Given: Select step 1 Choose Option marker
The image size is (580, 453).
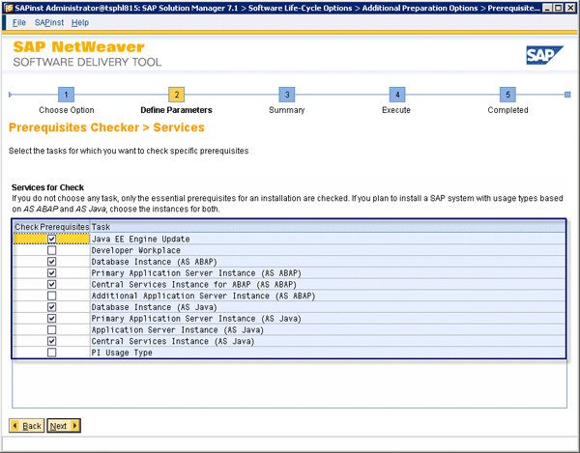Looking at the screenshot, I should click(66, 95).
